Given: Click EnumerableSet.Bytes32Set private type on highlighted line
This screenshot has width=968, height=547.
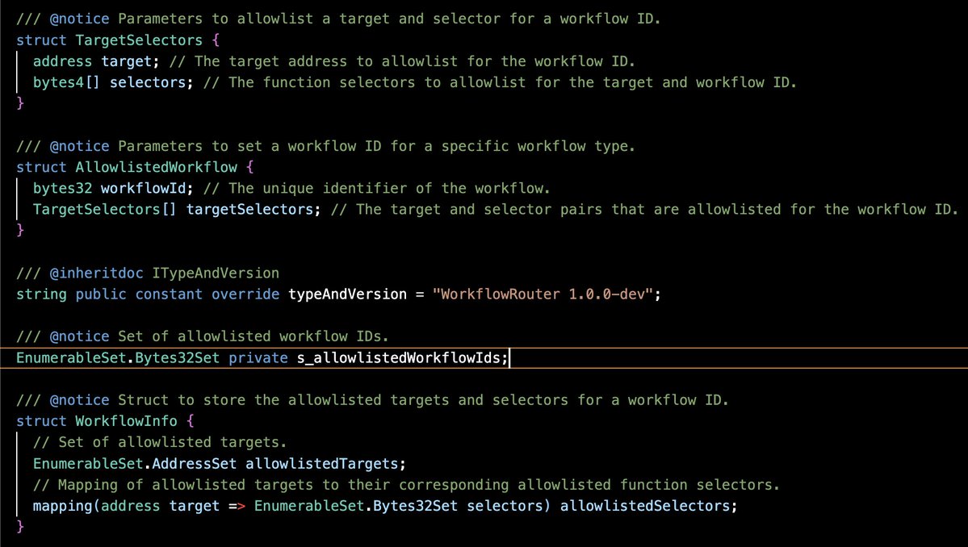Looking at the screenshot, I should (152, 357).
